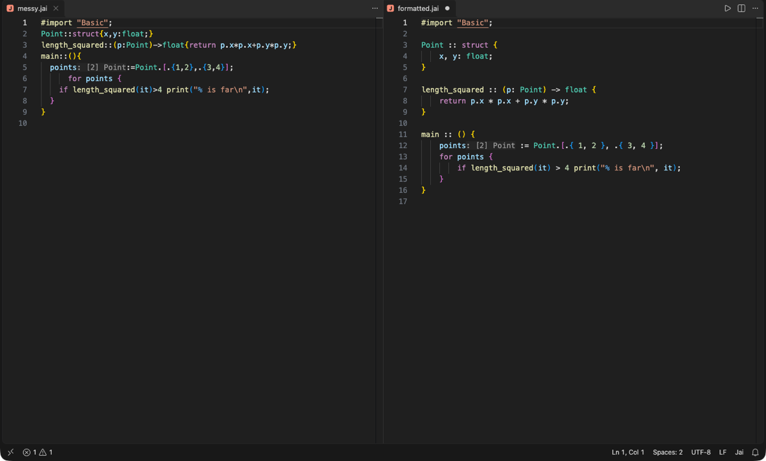Click 'if length_squared(it)>4' in messy.jai line 7
Viewport: 766px width, 461px height.
110,89
